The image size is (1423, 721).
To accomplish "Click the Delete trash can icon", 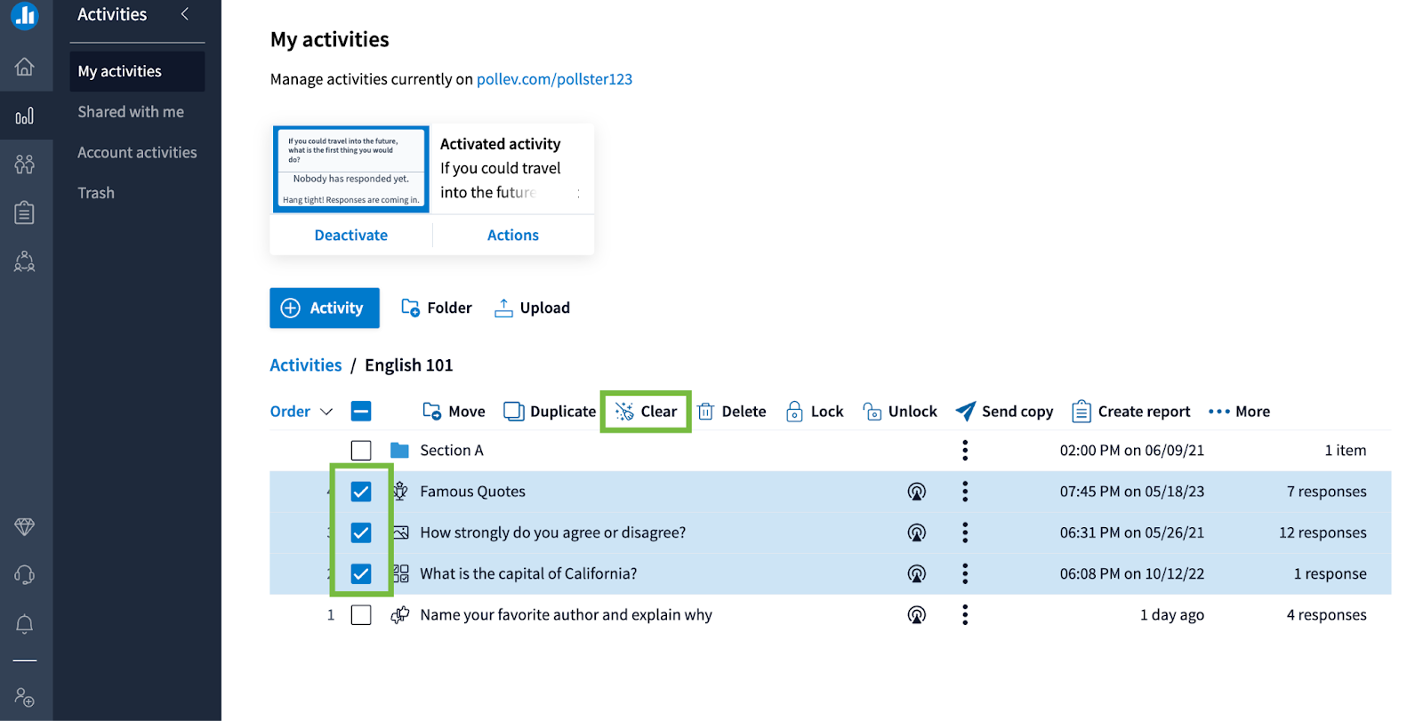I will click(706, 412).
